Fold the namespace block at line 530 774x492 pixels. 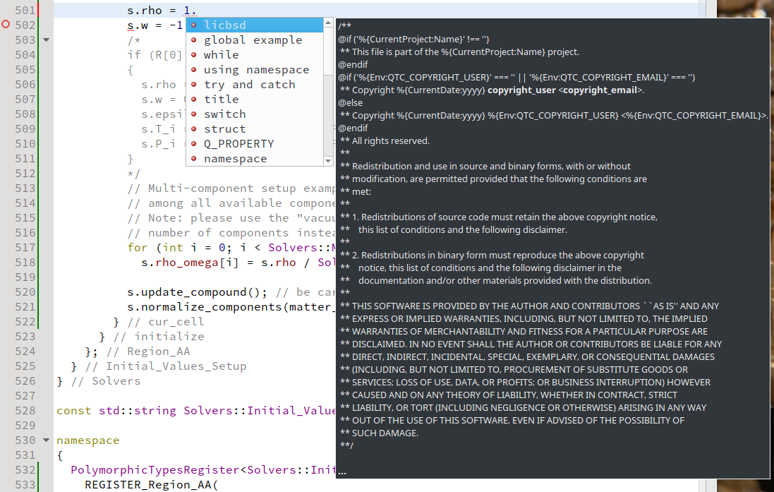pyautogui.click(x=47, y=440)
